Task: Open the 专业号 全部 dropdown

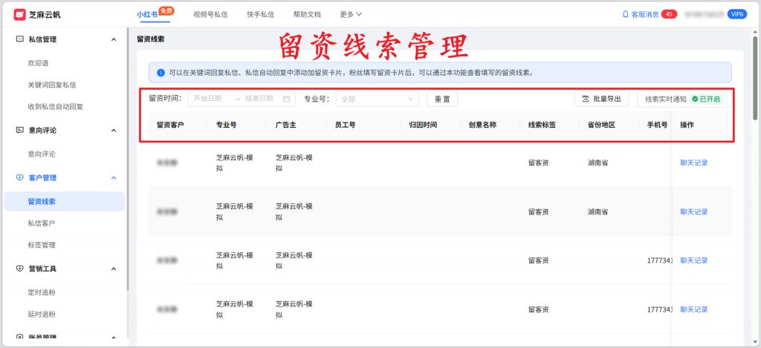Action: point(377,99)
